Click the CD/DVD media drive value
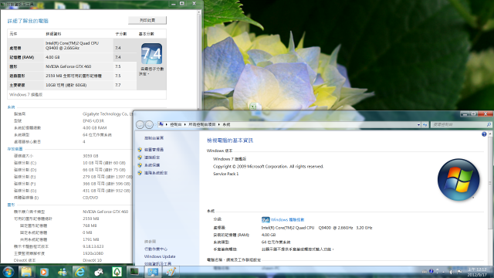The width and height of the screenshot is (494, 278). [x=90, y=198]
